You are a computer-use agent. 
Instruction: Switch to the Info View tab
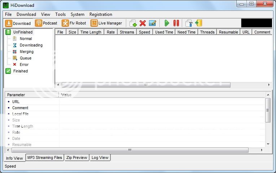(x=14, y=158)
